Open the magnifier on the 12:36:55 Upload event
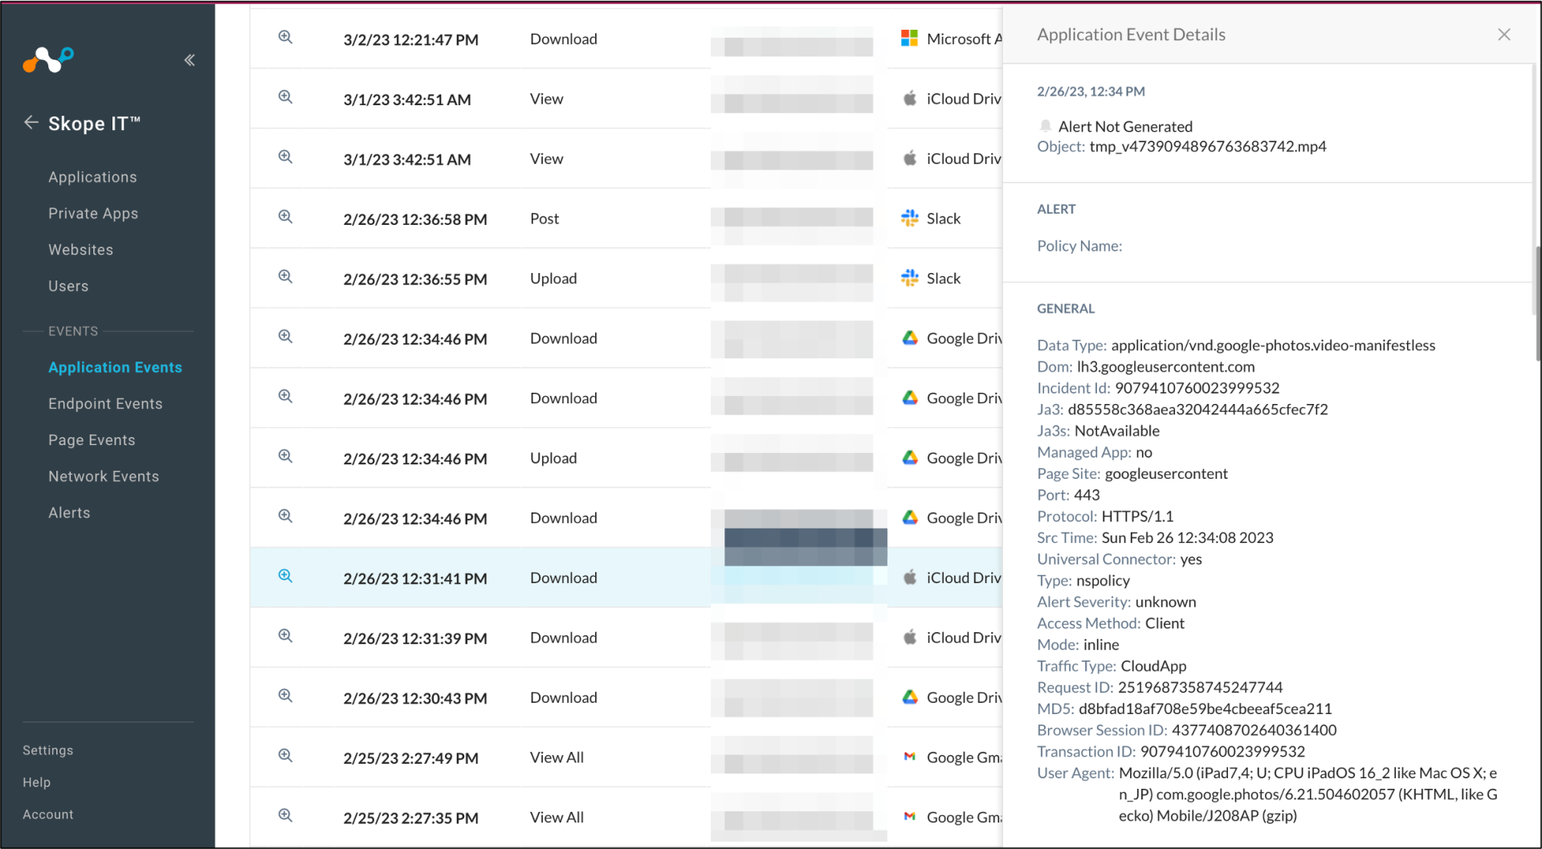 [x=285, y=276]
